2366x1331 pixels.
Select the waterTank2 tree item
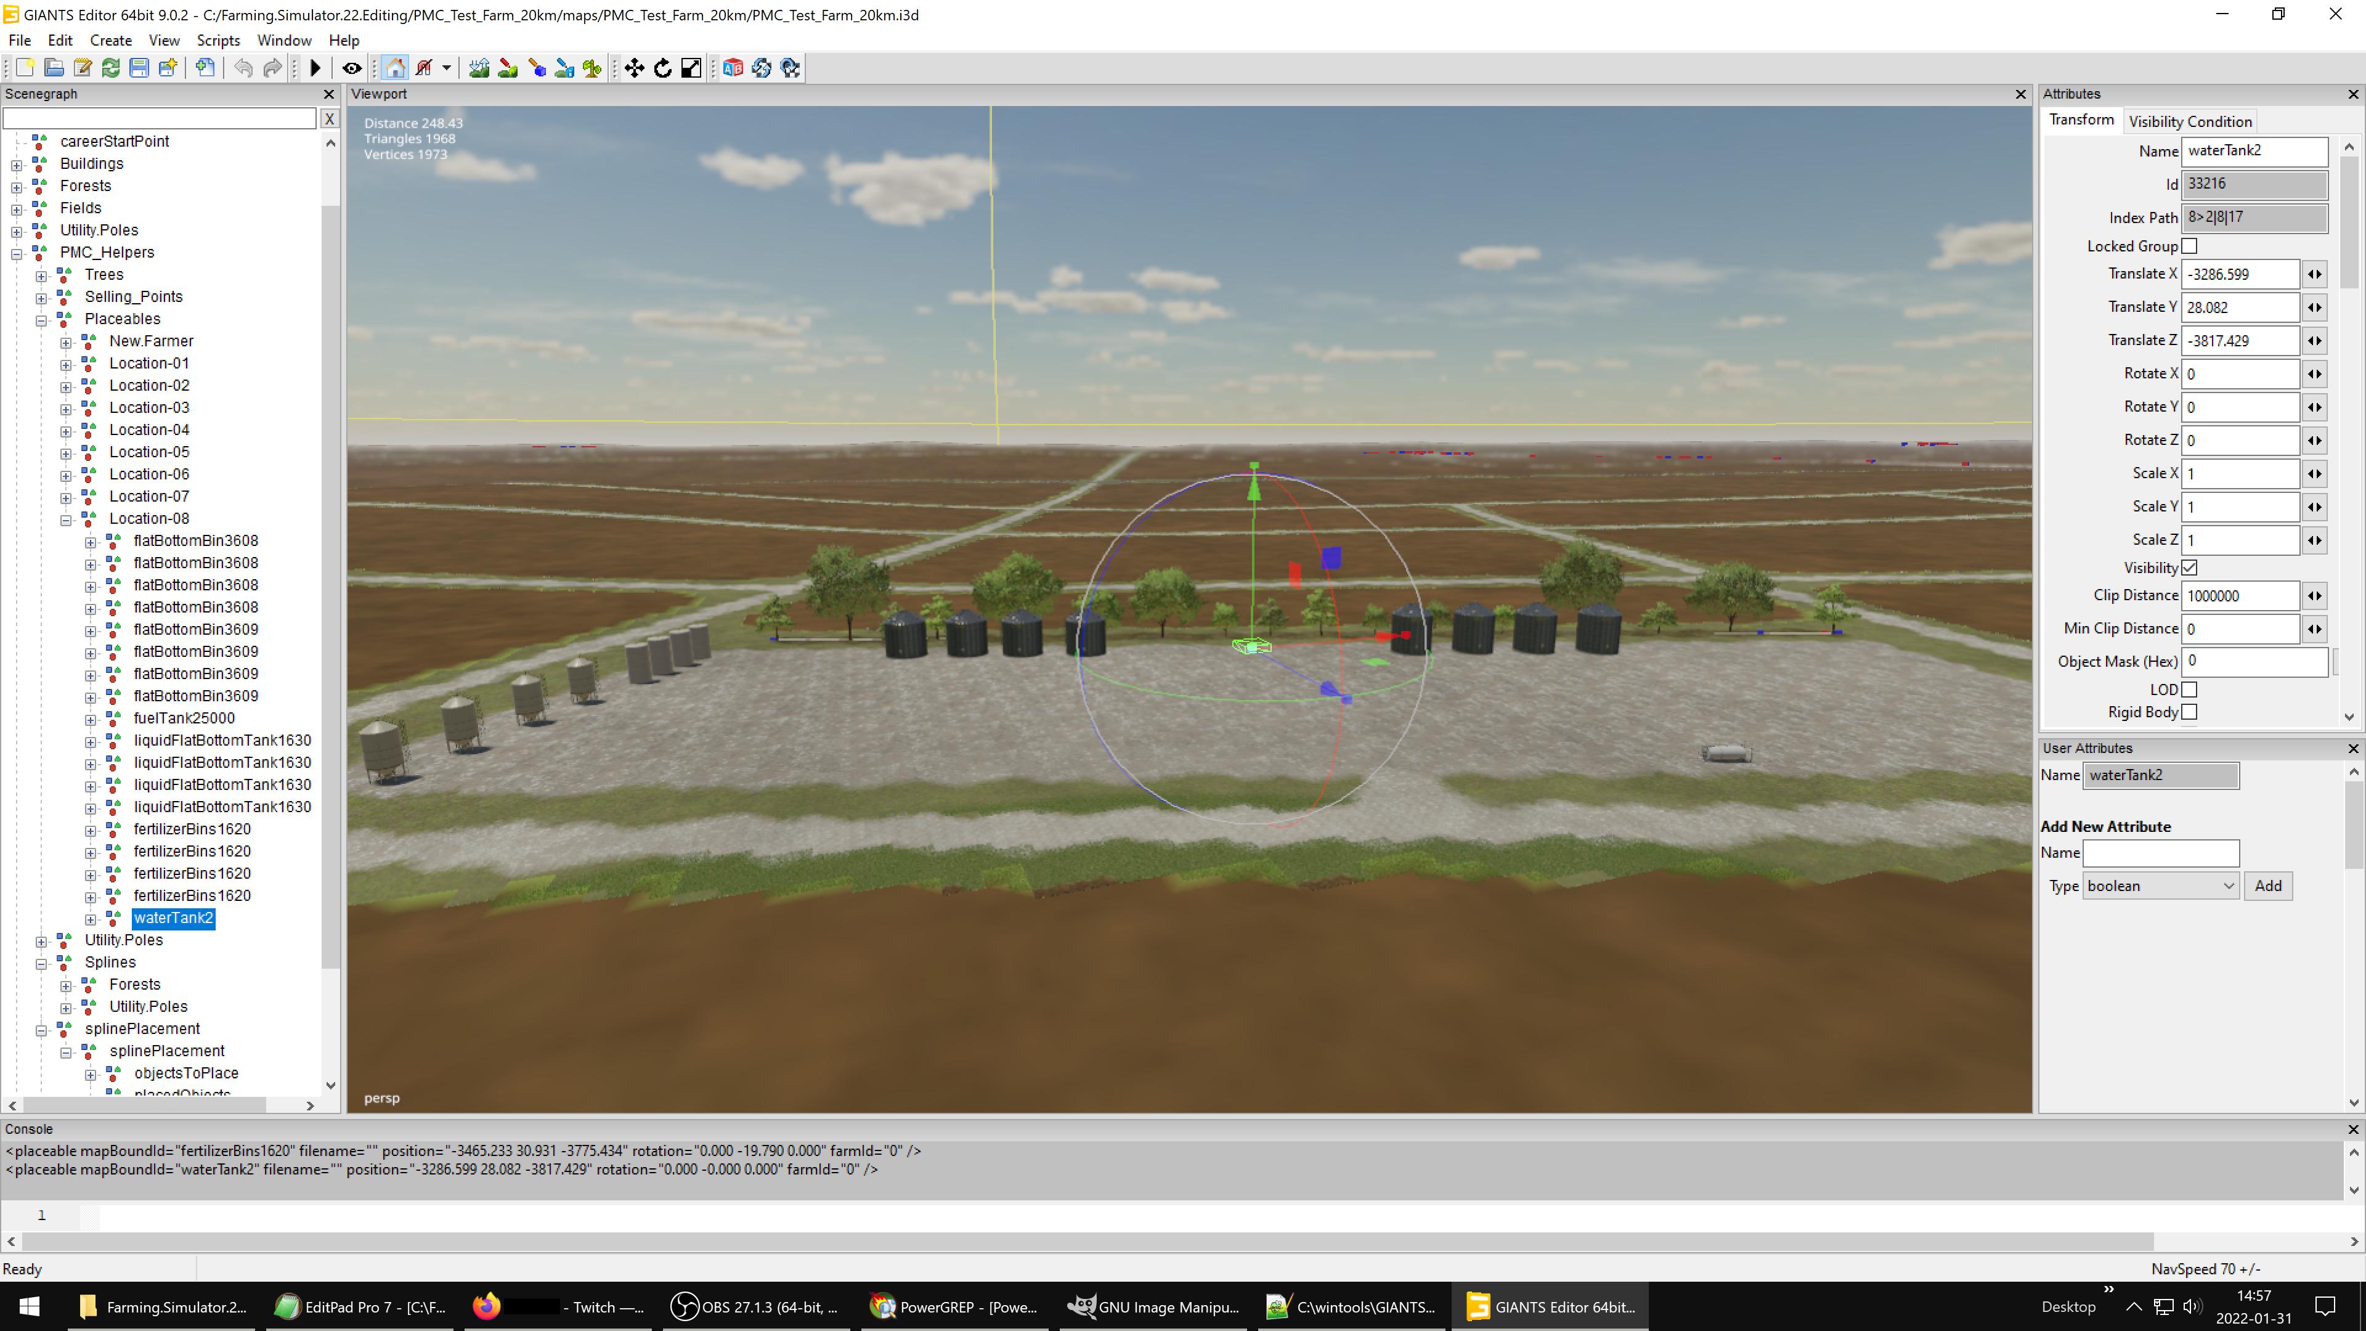click(174, 919)
